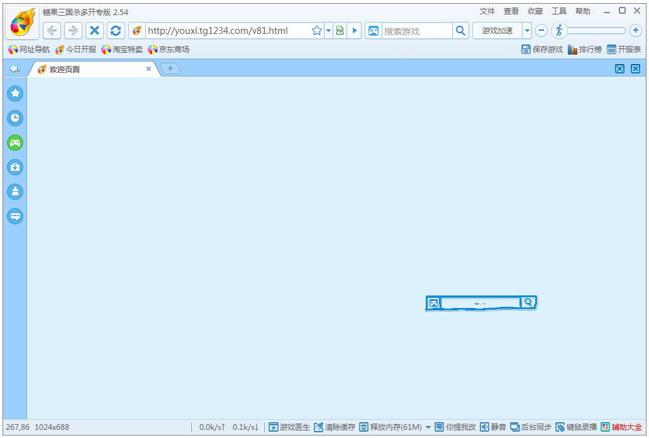
Task: Open favorites via the sidebar star icon
Action: click(15, 94)
